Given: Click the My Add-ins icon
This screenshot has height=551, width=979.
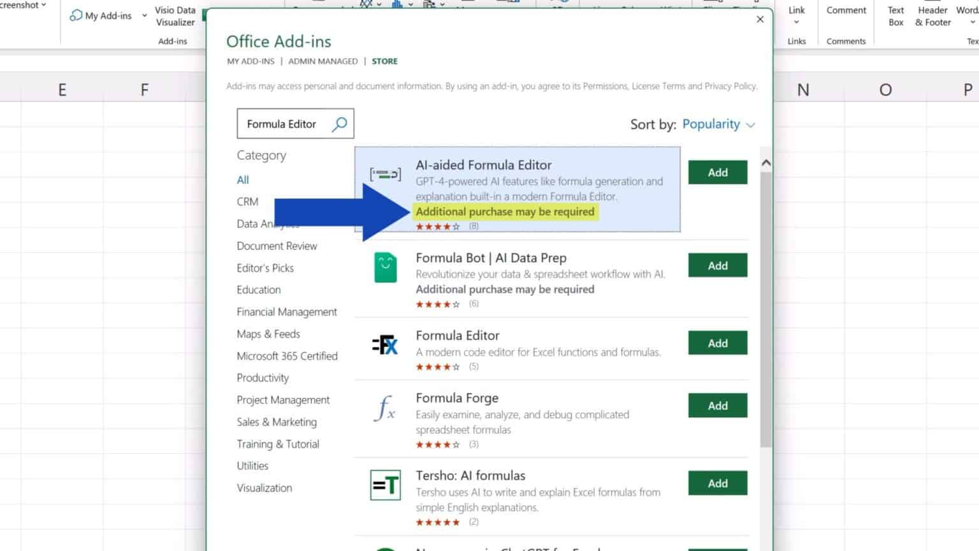Looking at the screenshot, I should pyautogui.click(x=77, y=15).
